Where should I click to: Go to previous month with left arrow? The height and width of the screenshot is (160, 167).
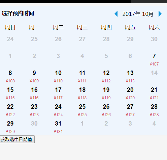coord(116,14)
